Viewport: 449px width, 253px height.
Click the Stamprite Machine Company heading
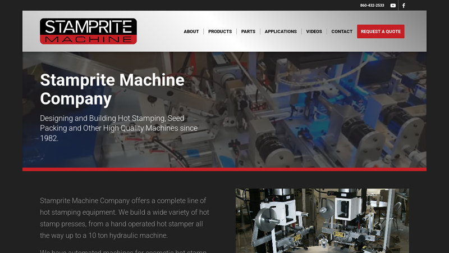tap(112, 89)
